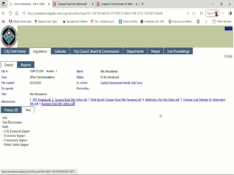This screenshot has width=234, height=175.
Task: Close the Caraway Road Site Option.pdf tab
Action: point(93,4)
